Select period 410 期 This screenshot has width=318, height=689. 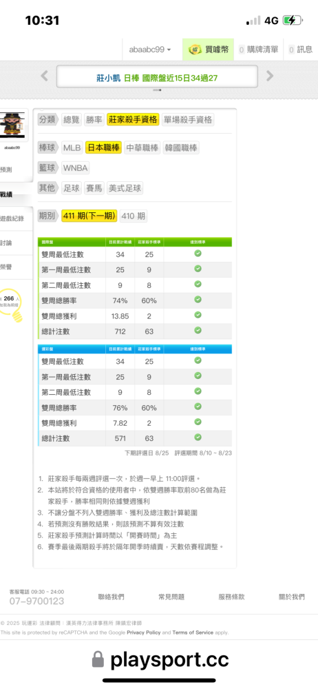133,216
